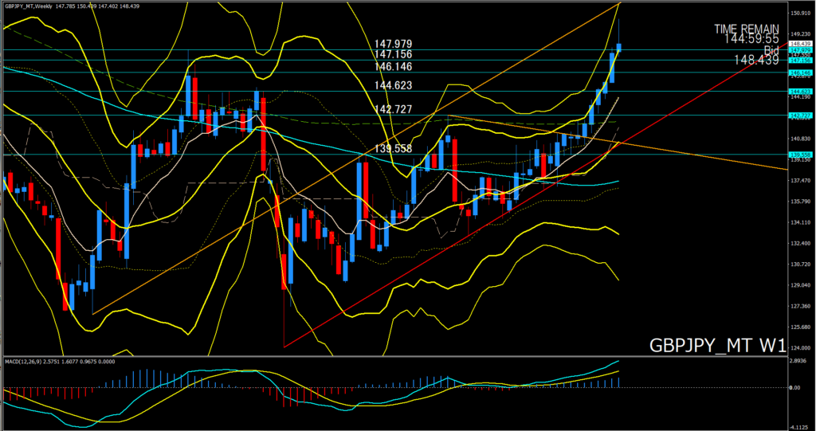Select the 139.558 line label inside chart
816x431 pixels.
393,149
